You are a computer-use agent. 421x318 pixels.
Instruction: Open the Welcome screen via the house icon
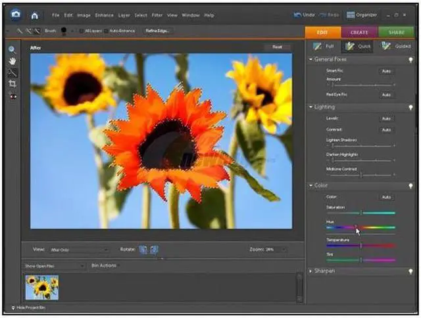pyautogui.click(x=34, y=16)
